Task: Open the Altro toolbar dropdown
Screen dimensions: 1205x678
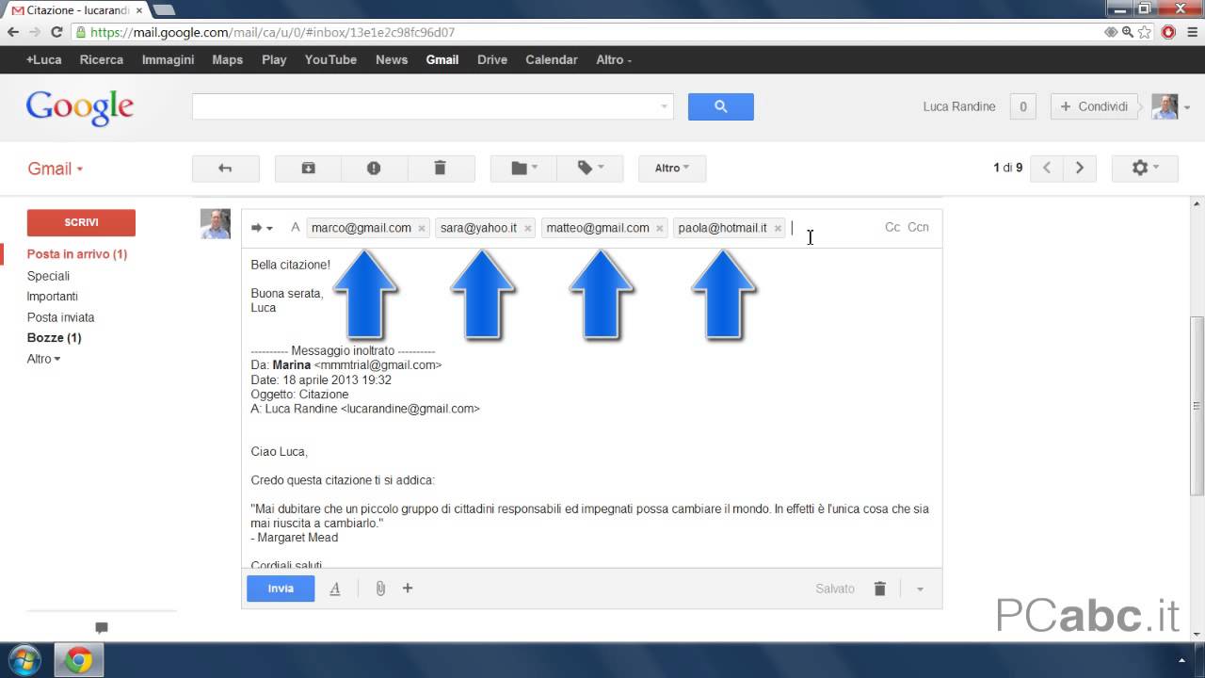Action: pyautogui.click(x=672, y=169)
